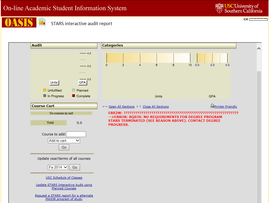Click the right-arrow icons before Close All Sections

tap(139, 107)
